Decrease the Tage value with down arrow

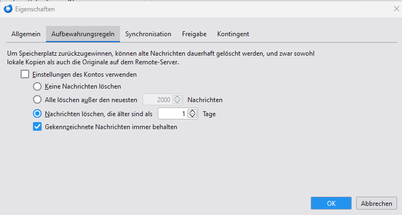point(192,116)
